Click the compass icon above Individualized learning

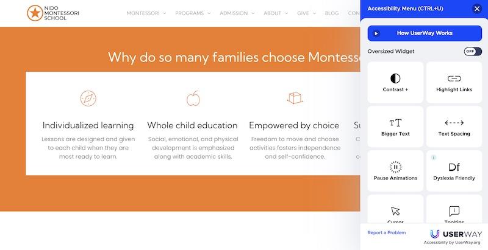[x=88, y=98]
